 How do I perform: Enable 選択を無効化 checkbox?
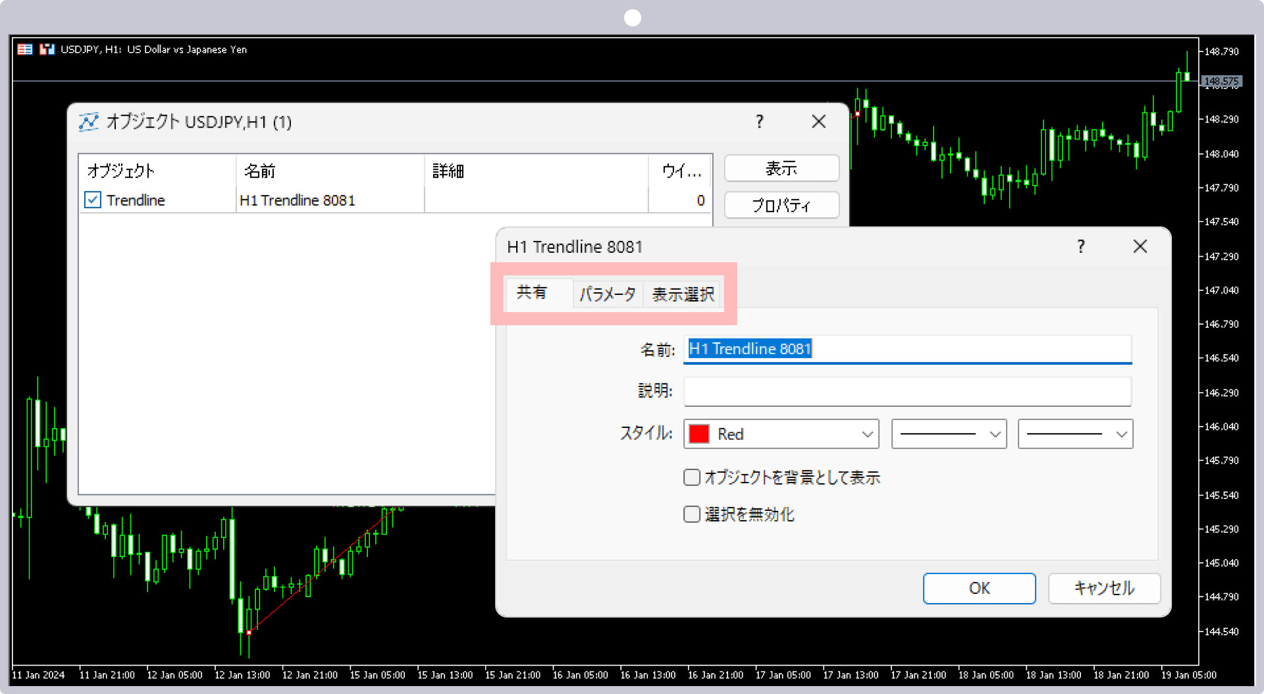691,514
